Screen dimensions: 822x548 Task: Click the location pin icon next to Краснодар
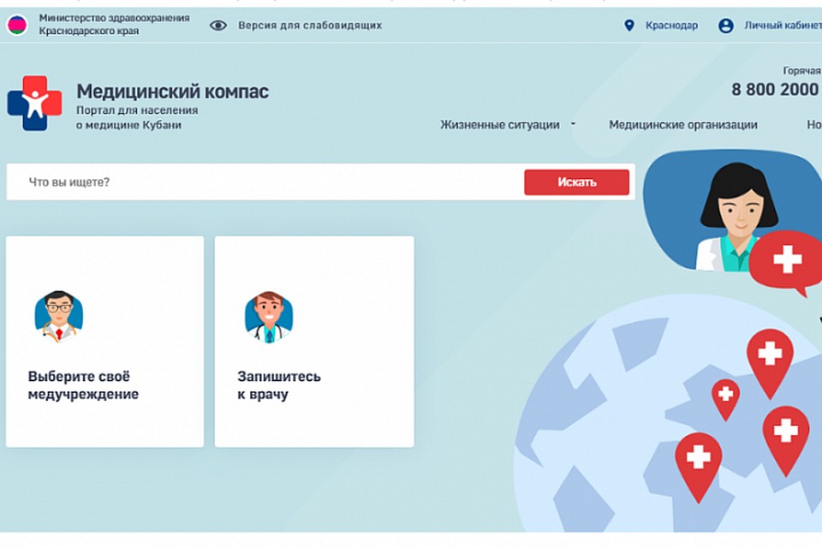[629, 25]
